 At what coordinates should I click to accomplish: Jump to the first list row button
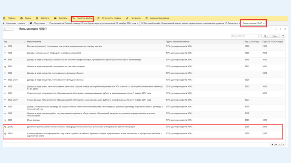(273, 144)
